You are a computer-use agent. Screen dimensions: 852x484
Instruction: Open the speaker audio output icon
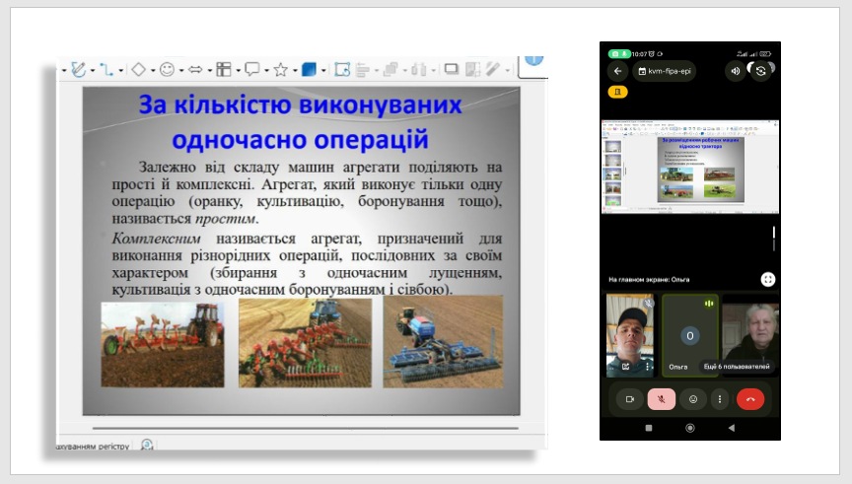click(735, 71)
